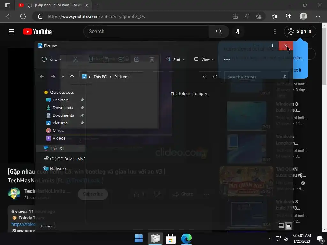Add this page to favorites icon

pyautogui.click(x=259, y=16)
